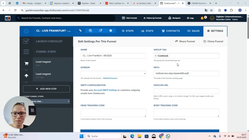Open Launch Checklist sidebar item
This screenshot has height=140, width=249.
[x=49, y=41]
